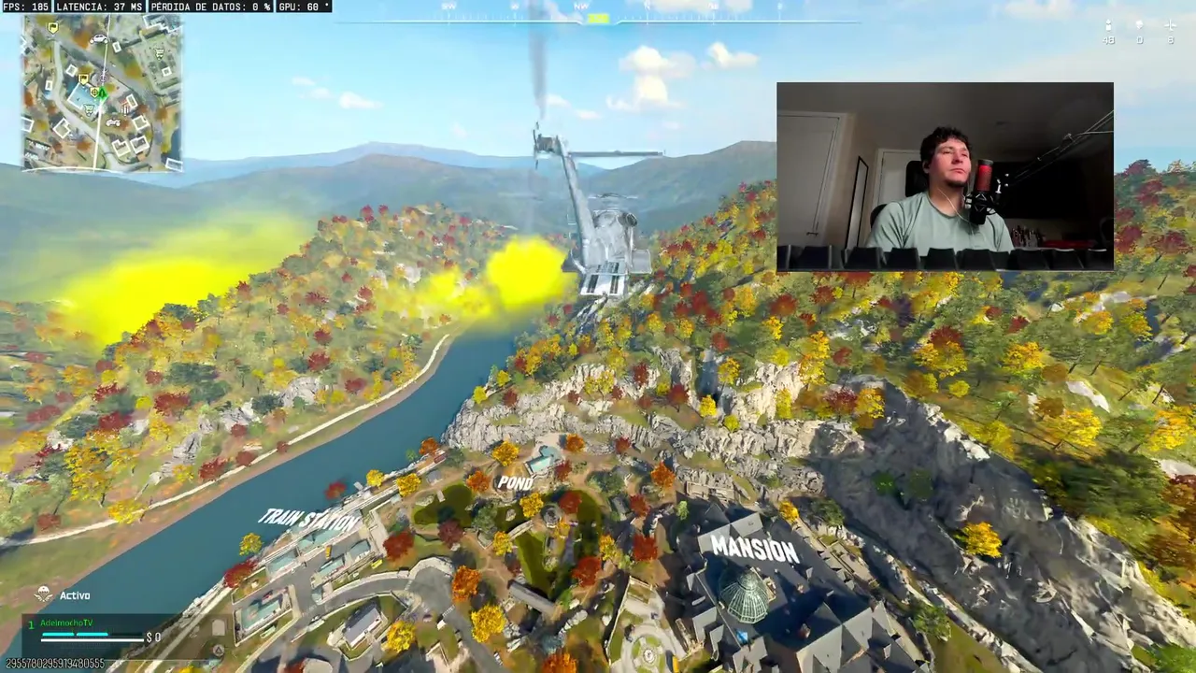
Task: Click the yellow marker on the compass bar
Action: pyautogui.click(x=598, y=19)
